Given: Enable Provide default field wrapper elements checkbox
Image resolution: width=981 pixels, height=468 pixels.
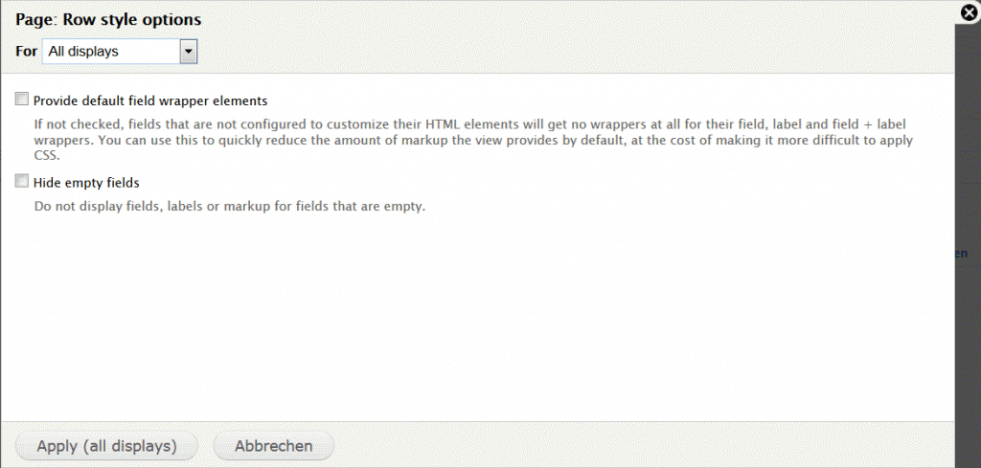Looking at the screenshot, I should point(22,100).
